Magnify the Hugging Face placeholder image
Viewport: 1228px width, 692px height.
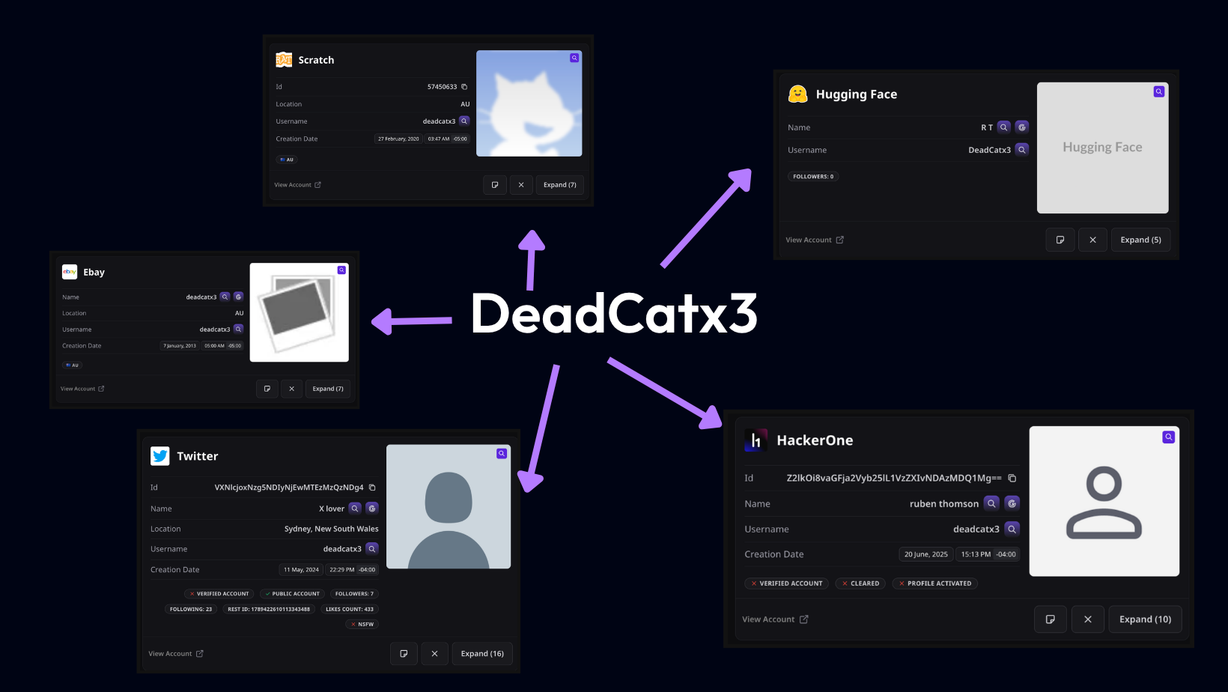click(1159, 91)
